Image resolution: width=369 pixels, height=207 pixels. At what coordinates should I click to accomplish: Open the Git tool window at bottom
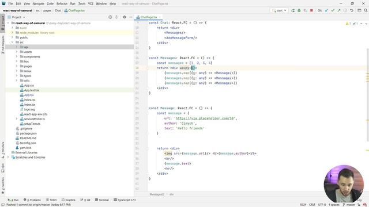point(85,200)
